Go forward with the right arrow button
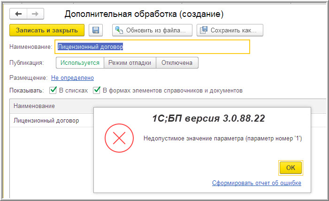The image size is (329, 201). pos(35,14)
